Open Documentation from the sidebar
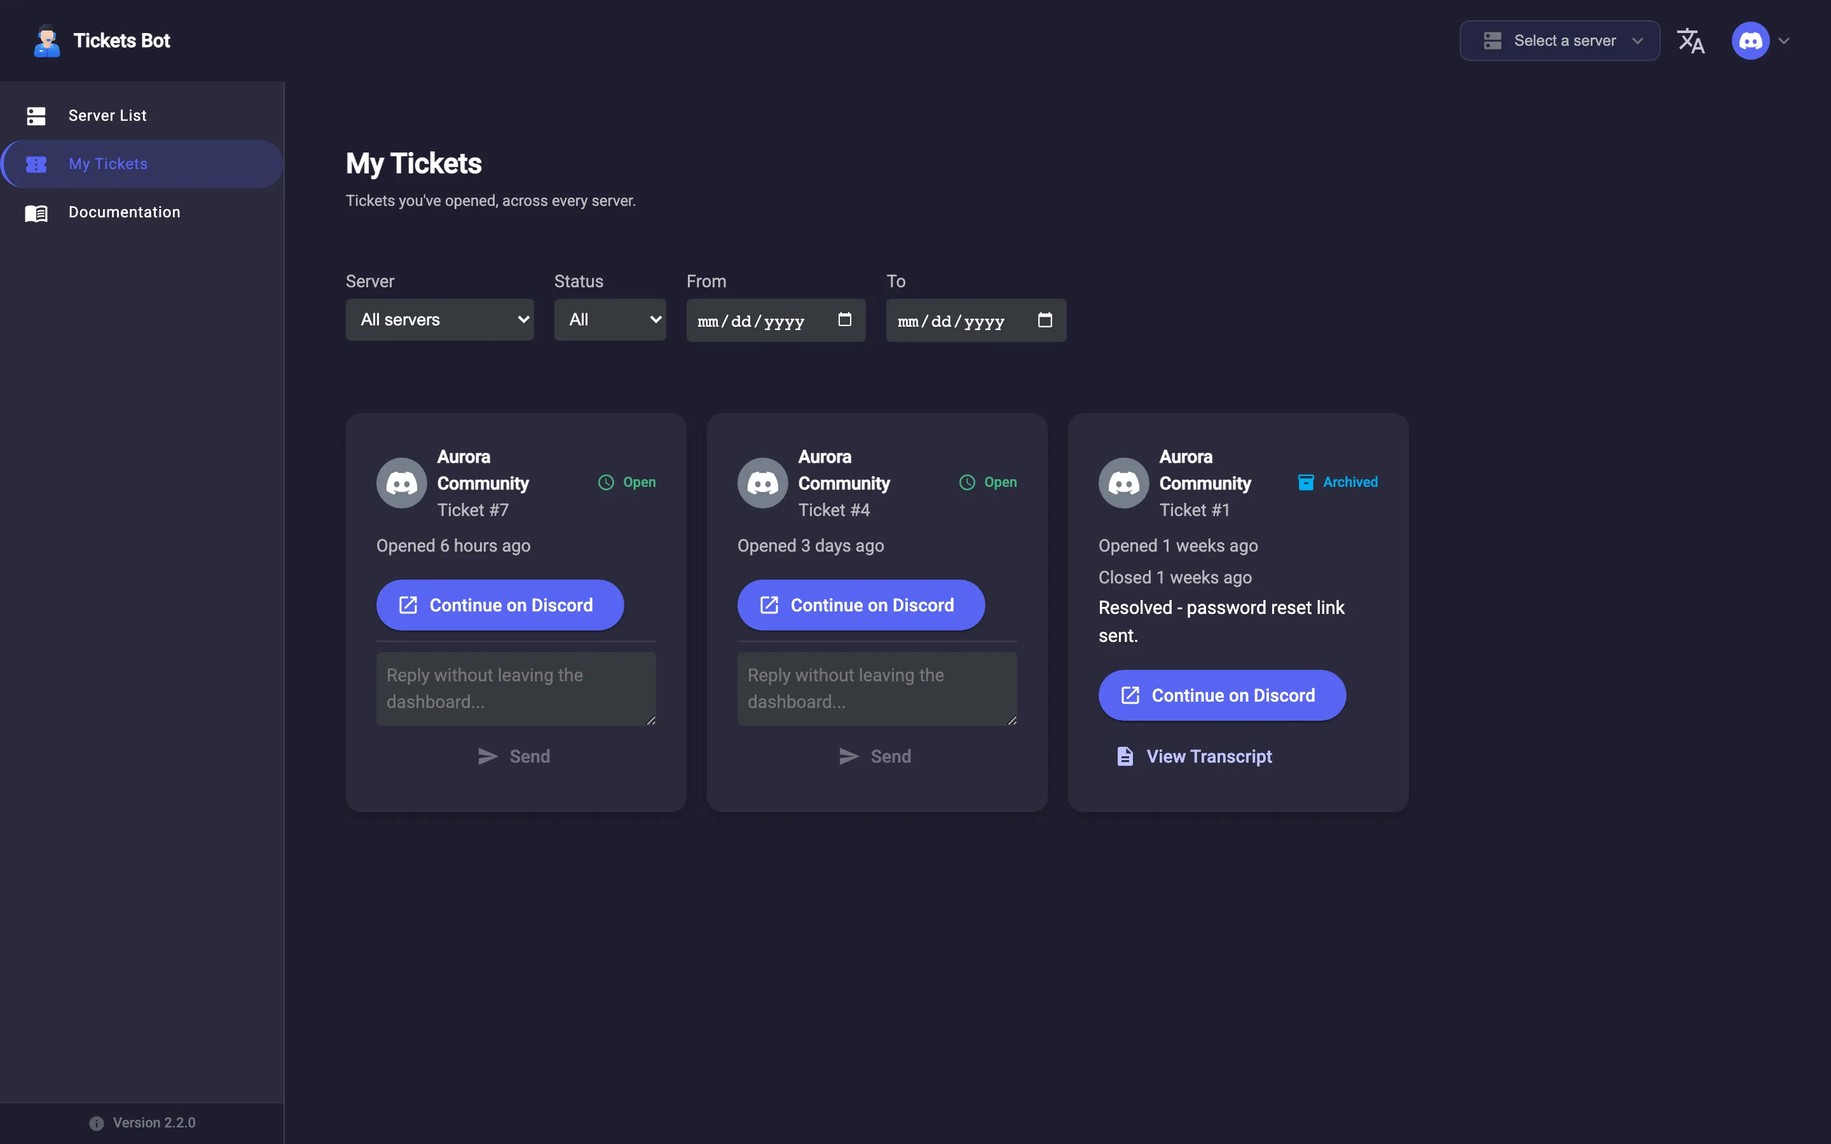The width and height of the screenshot is (1831, 1144). tap(142, 213)
